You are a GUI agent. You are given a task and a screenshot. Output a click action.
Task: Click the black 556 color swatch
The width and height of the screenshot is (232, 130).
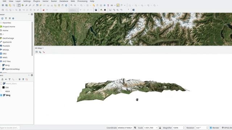tap(3, 87)
